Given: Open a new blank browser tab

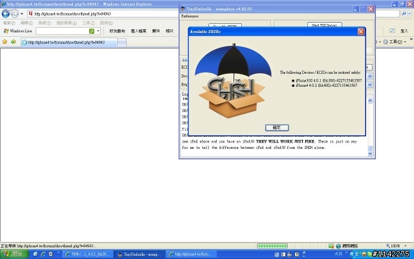Looking at the screenshot, I should click(x=122, y=43).
